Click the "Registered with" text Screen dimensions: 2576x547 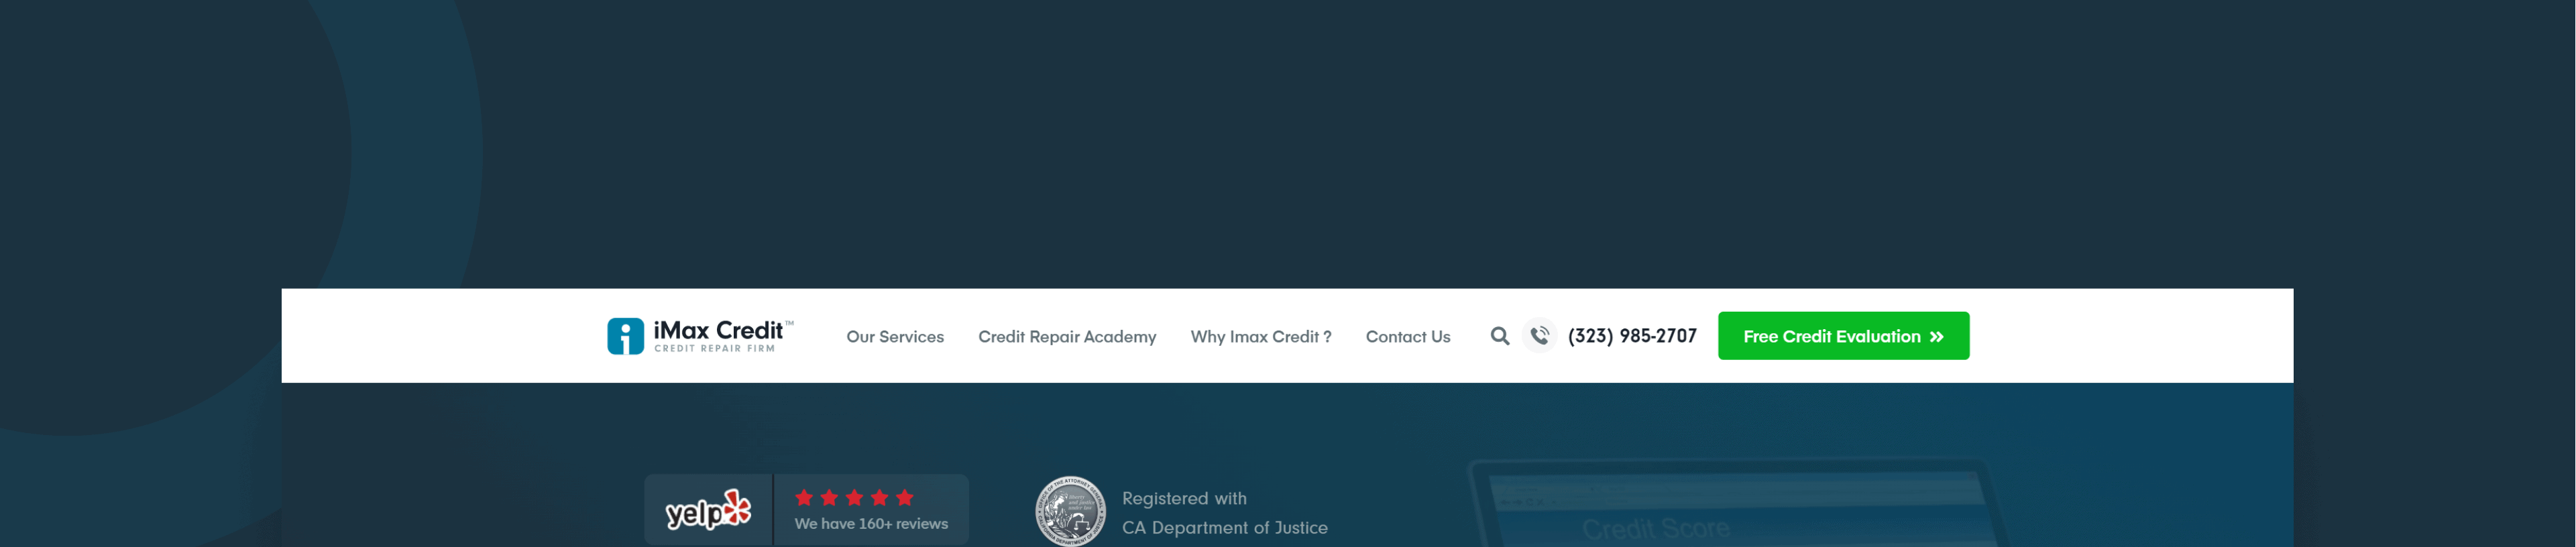click(1184, 498)
